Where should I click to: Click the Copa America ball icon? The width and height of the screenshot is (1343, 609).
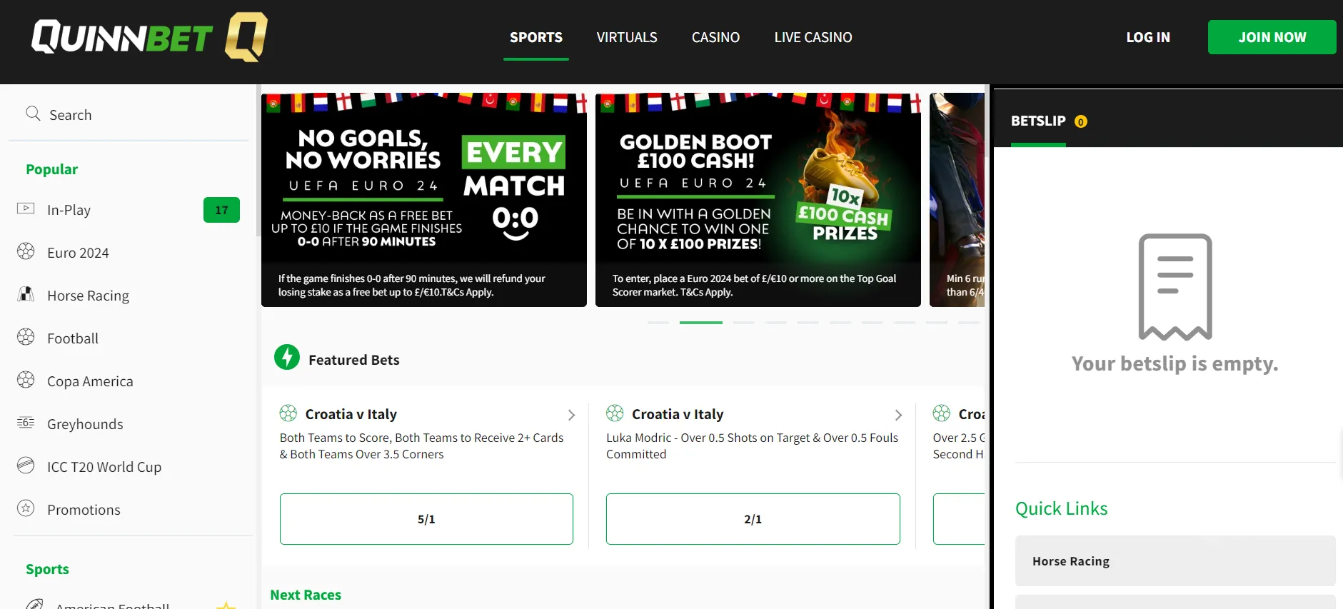coord(26,380)
